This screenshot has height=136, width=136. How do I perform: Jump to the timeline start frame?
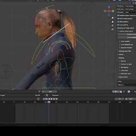click(44, 99)
